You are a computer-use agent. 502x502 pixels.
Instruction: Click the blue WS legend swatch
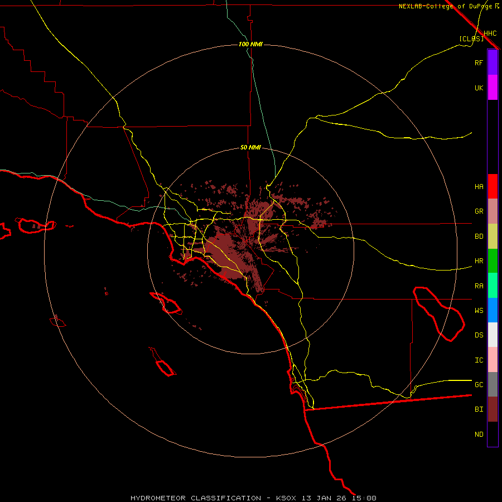[x=493, y=310]
